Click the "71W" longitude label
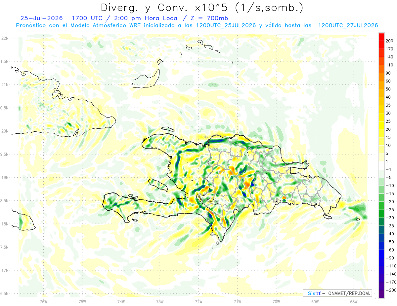The height and width of the screenshot is (306, 397). coord(237,301)
